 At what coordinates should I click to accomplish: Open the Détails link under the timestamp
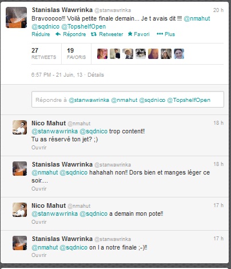pos(95,74)
